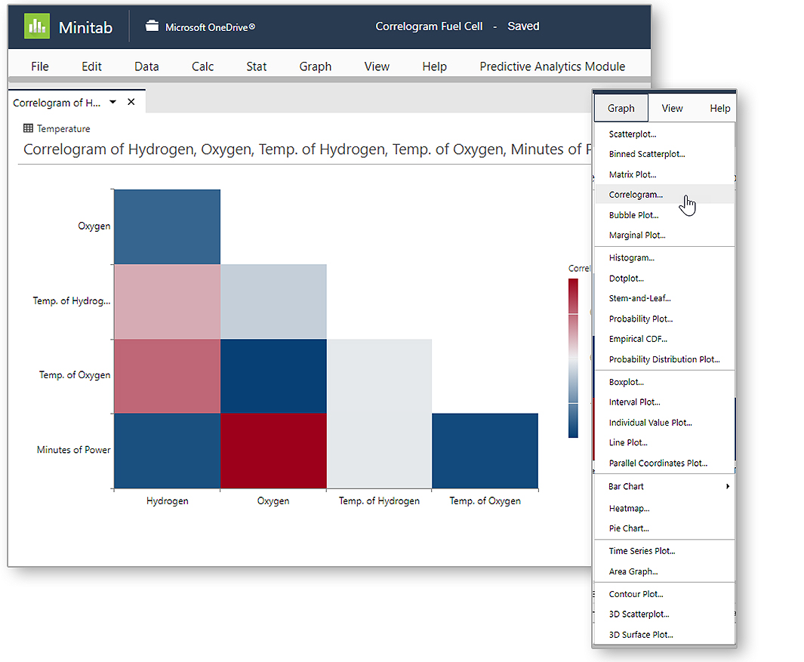Choose Binned Scatterplot... from the Graph menu
804x662 pixels.
(x=664, y=154)
